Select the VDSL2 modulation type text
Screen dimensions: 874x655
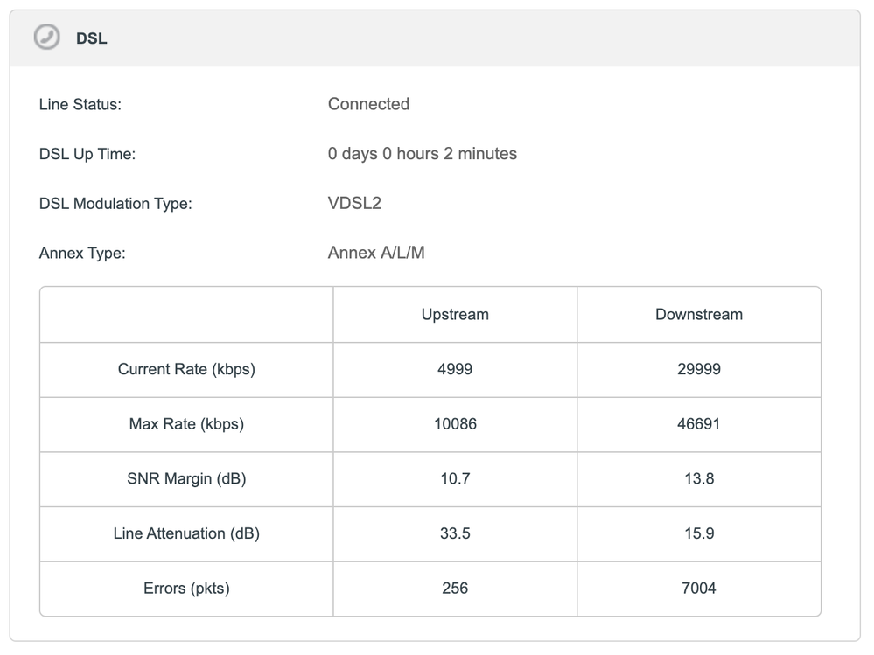pos(354,204)
